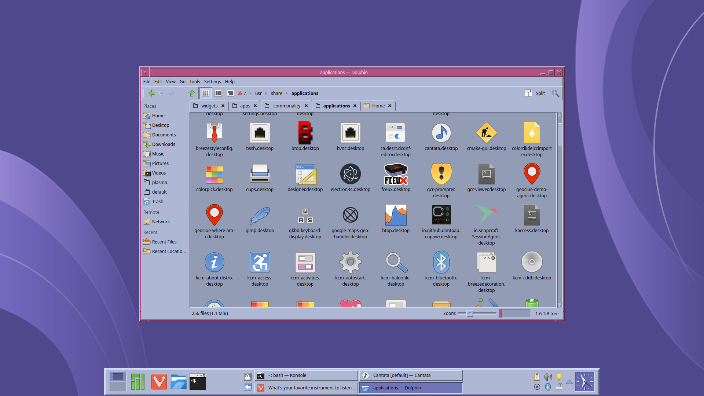Close the apps tab
This screenshot has height=396, width=704.
[255, 106]
